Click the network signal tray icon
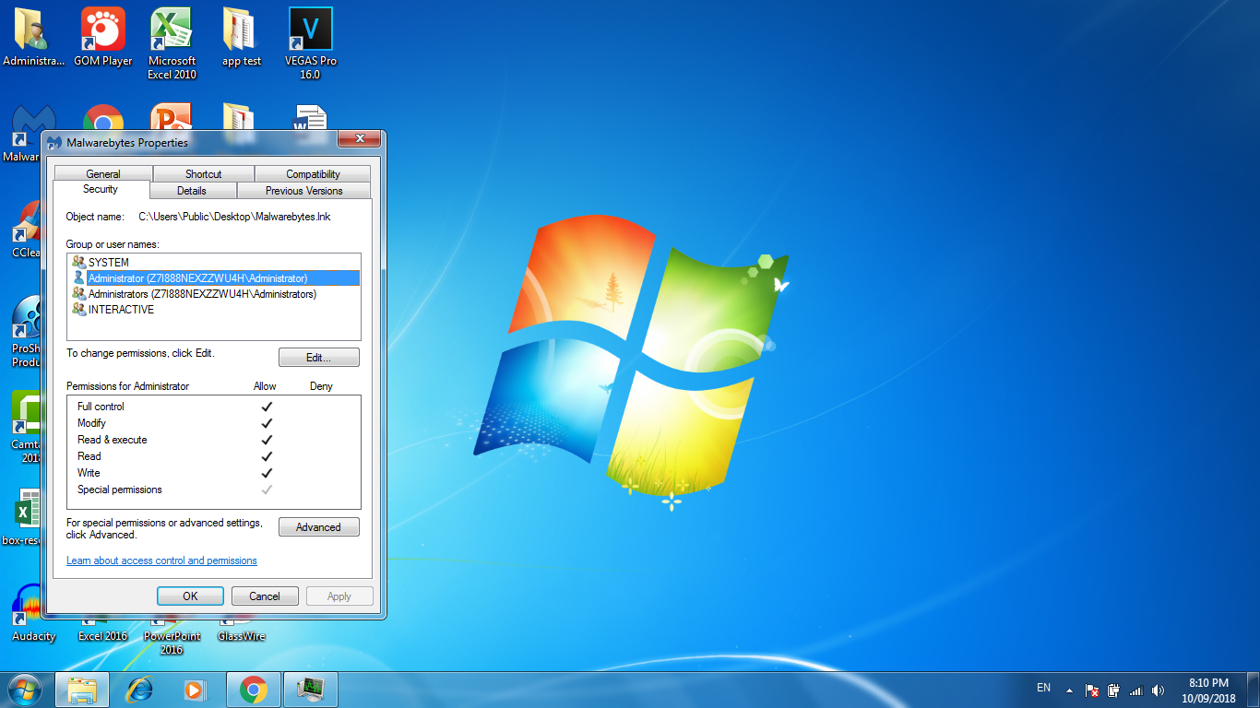 point(1135,690)
